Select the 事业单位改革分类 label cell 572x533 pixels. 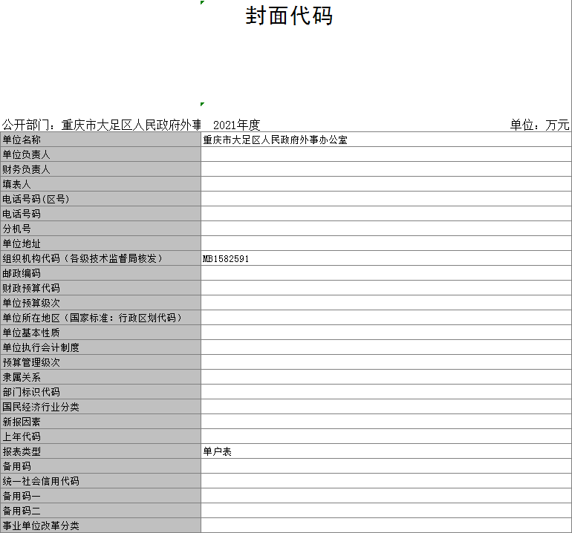101,526
